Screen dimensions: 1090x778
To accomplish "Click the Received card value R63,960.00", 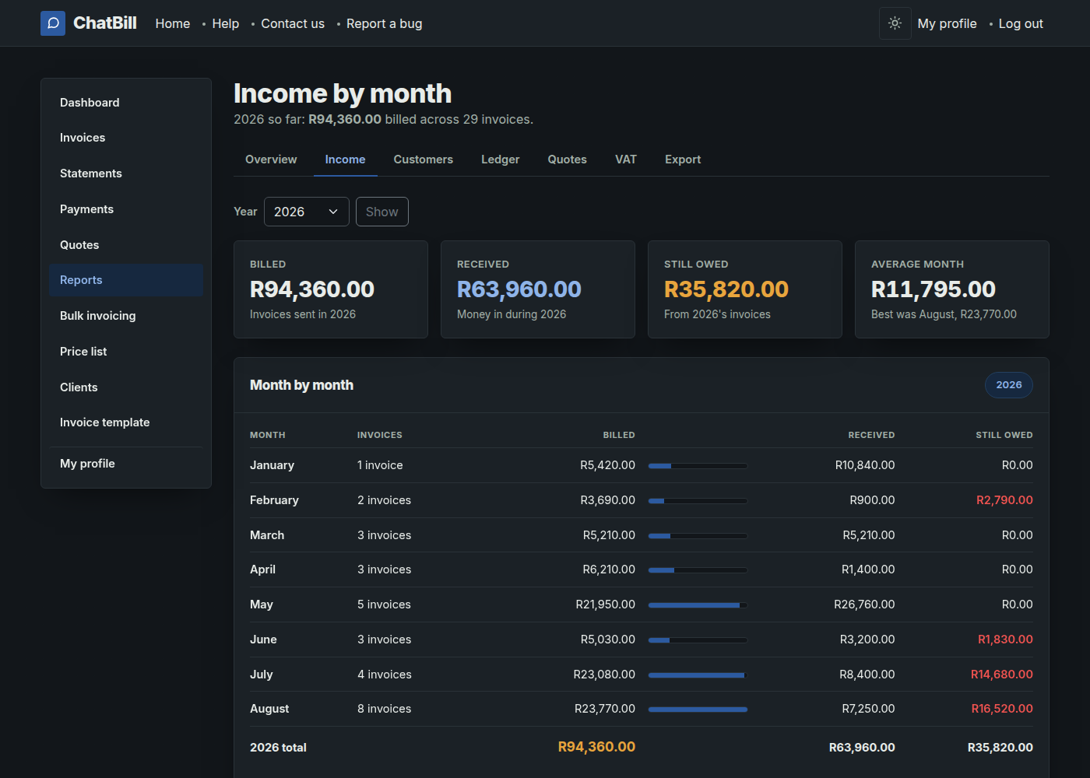I will [519, 289].
